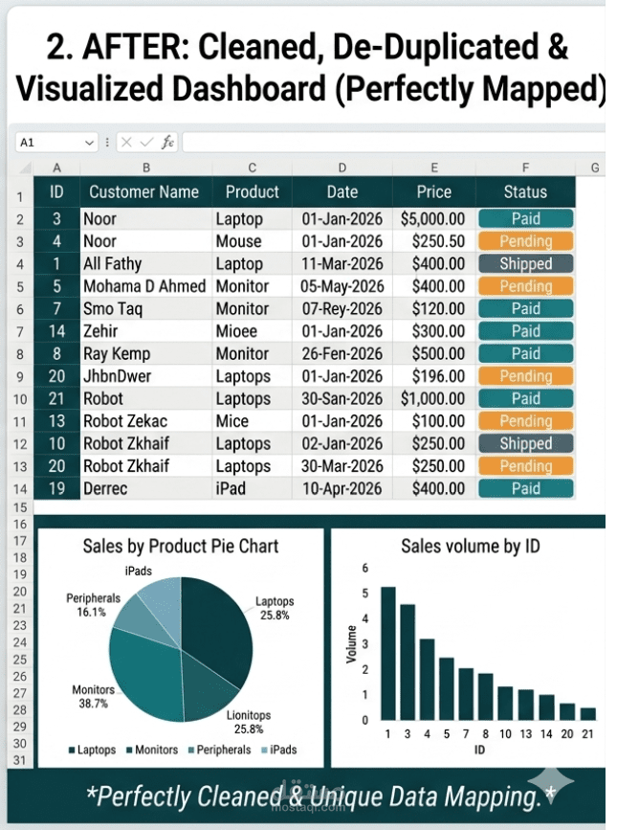The height and width of the screenshot is (830, 617).
Task: Click the ID header cell
Action: click(56, 191)
